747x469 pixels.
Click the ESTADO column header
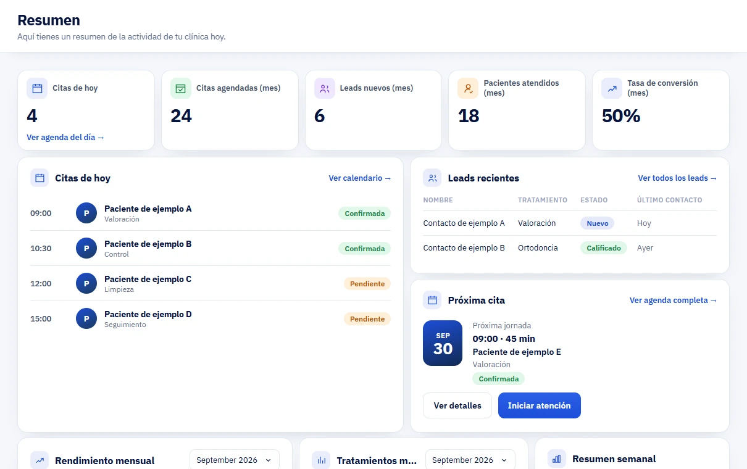click(594, 200)
